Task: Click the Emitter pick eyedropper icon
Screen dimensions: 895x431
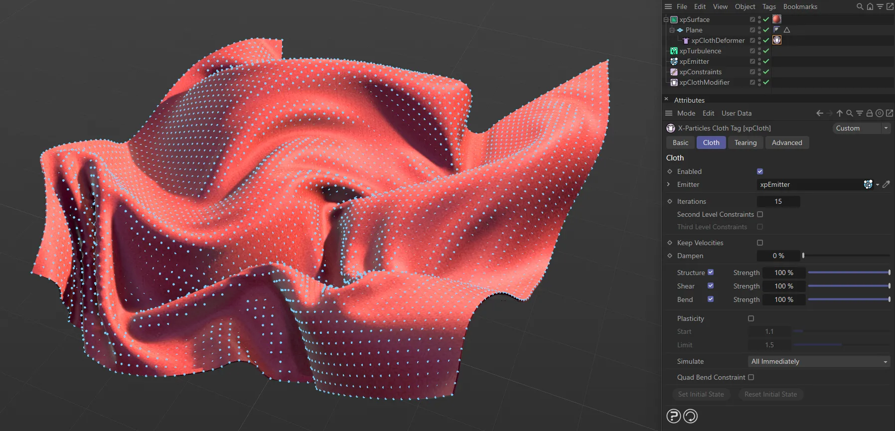Action: [886, 184]
